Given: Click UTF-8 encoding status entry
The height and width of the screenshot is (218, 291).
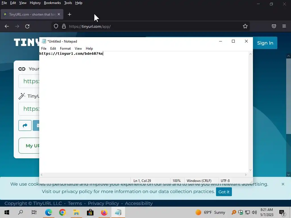Looking at the screenshot, I should click(x=225, y=181).
